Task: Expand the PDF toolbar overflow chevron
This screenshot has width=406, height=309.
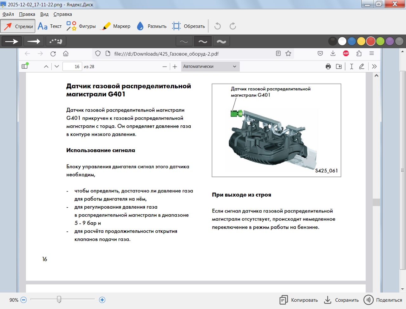Action: (x=374, y=66)
